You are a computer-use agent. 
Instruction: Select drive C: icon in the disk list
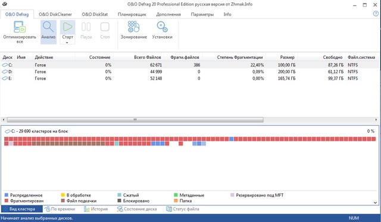[x=5, y=65]
